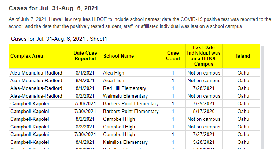Select the 7/28/2021 last date cell
Image resolution: width=275 pixels, height=149 pixels.
[x=204, y=88]
